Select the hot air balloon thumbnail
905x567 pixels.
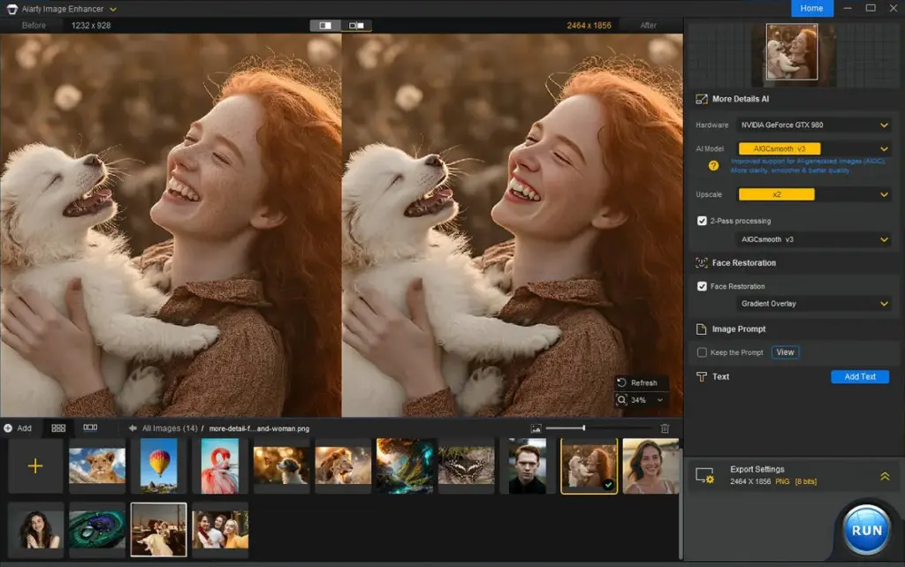[x=159, y=465]
